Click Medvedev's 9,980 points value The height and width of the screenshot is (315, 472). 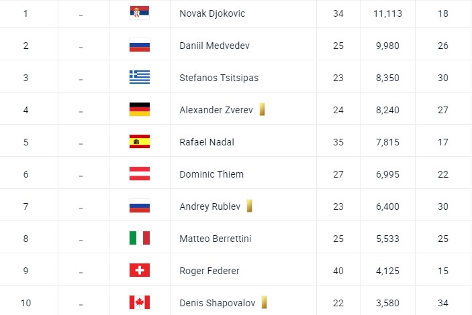[x=387, y=46]
